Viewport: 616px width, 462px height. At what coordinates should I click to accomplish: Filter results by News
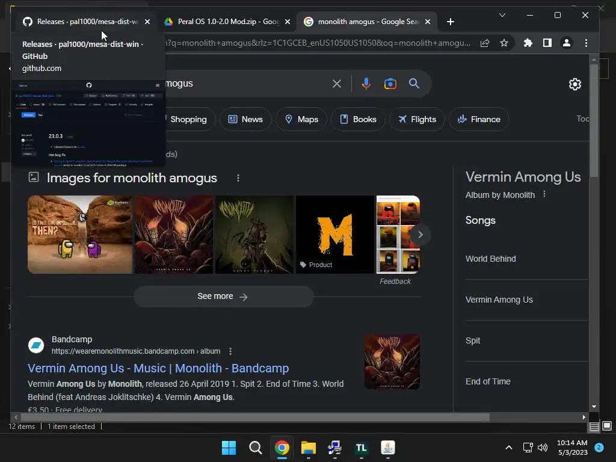[x=245, y=119]
